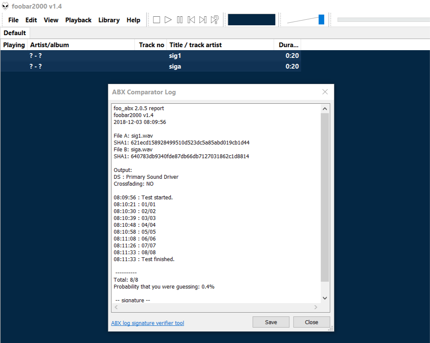Click the scroll down arrow in log
This screenshot has width=430, height=343.
point(325,298)
